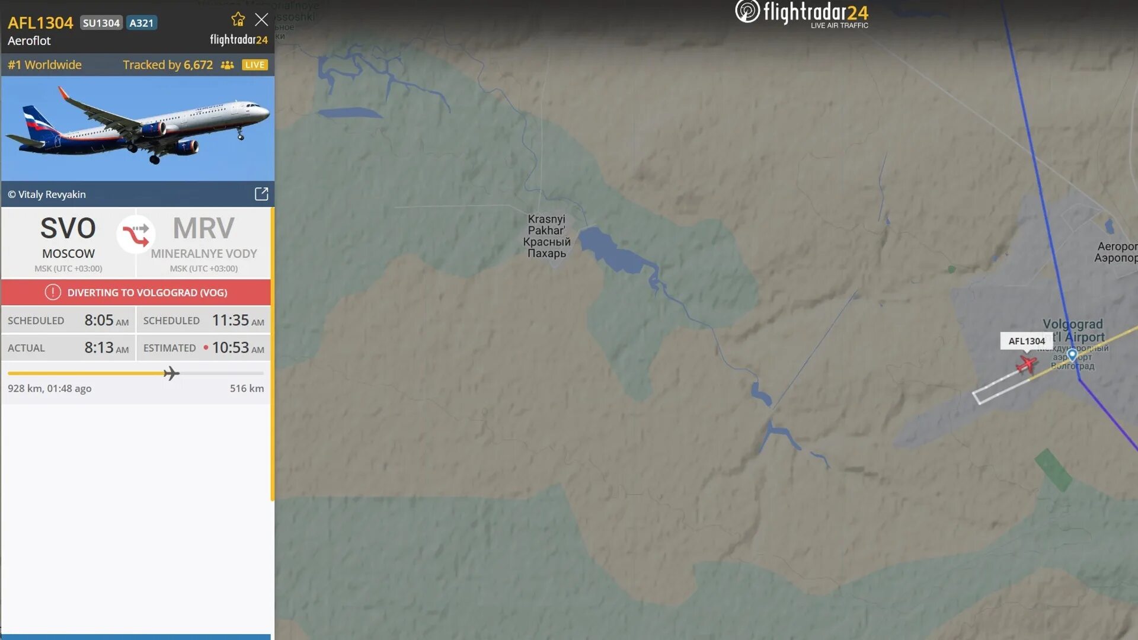
Task: Click the tracked-by people icon
Action: (x=227, y=65)
